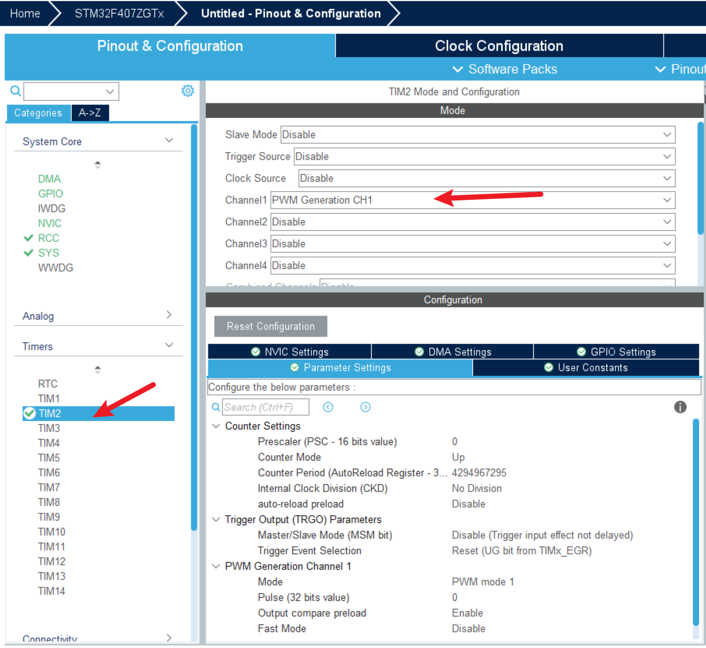Click the sort arrows icon under Timers

pyautogui.click(x=98, y=370)
